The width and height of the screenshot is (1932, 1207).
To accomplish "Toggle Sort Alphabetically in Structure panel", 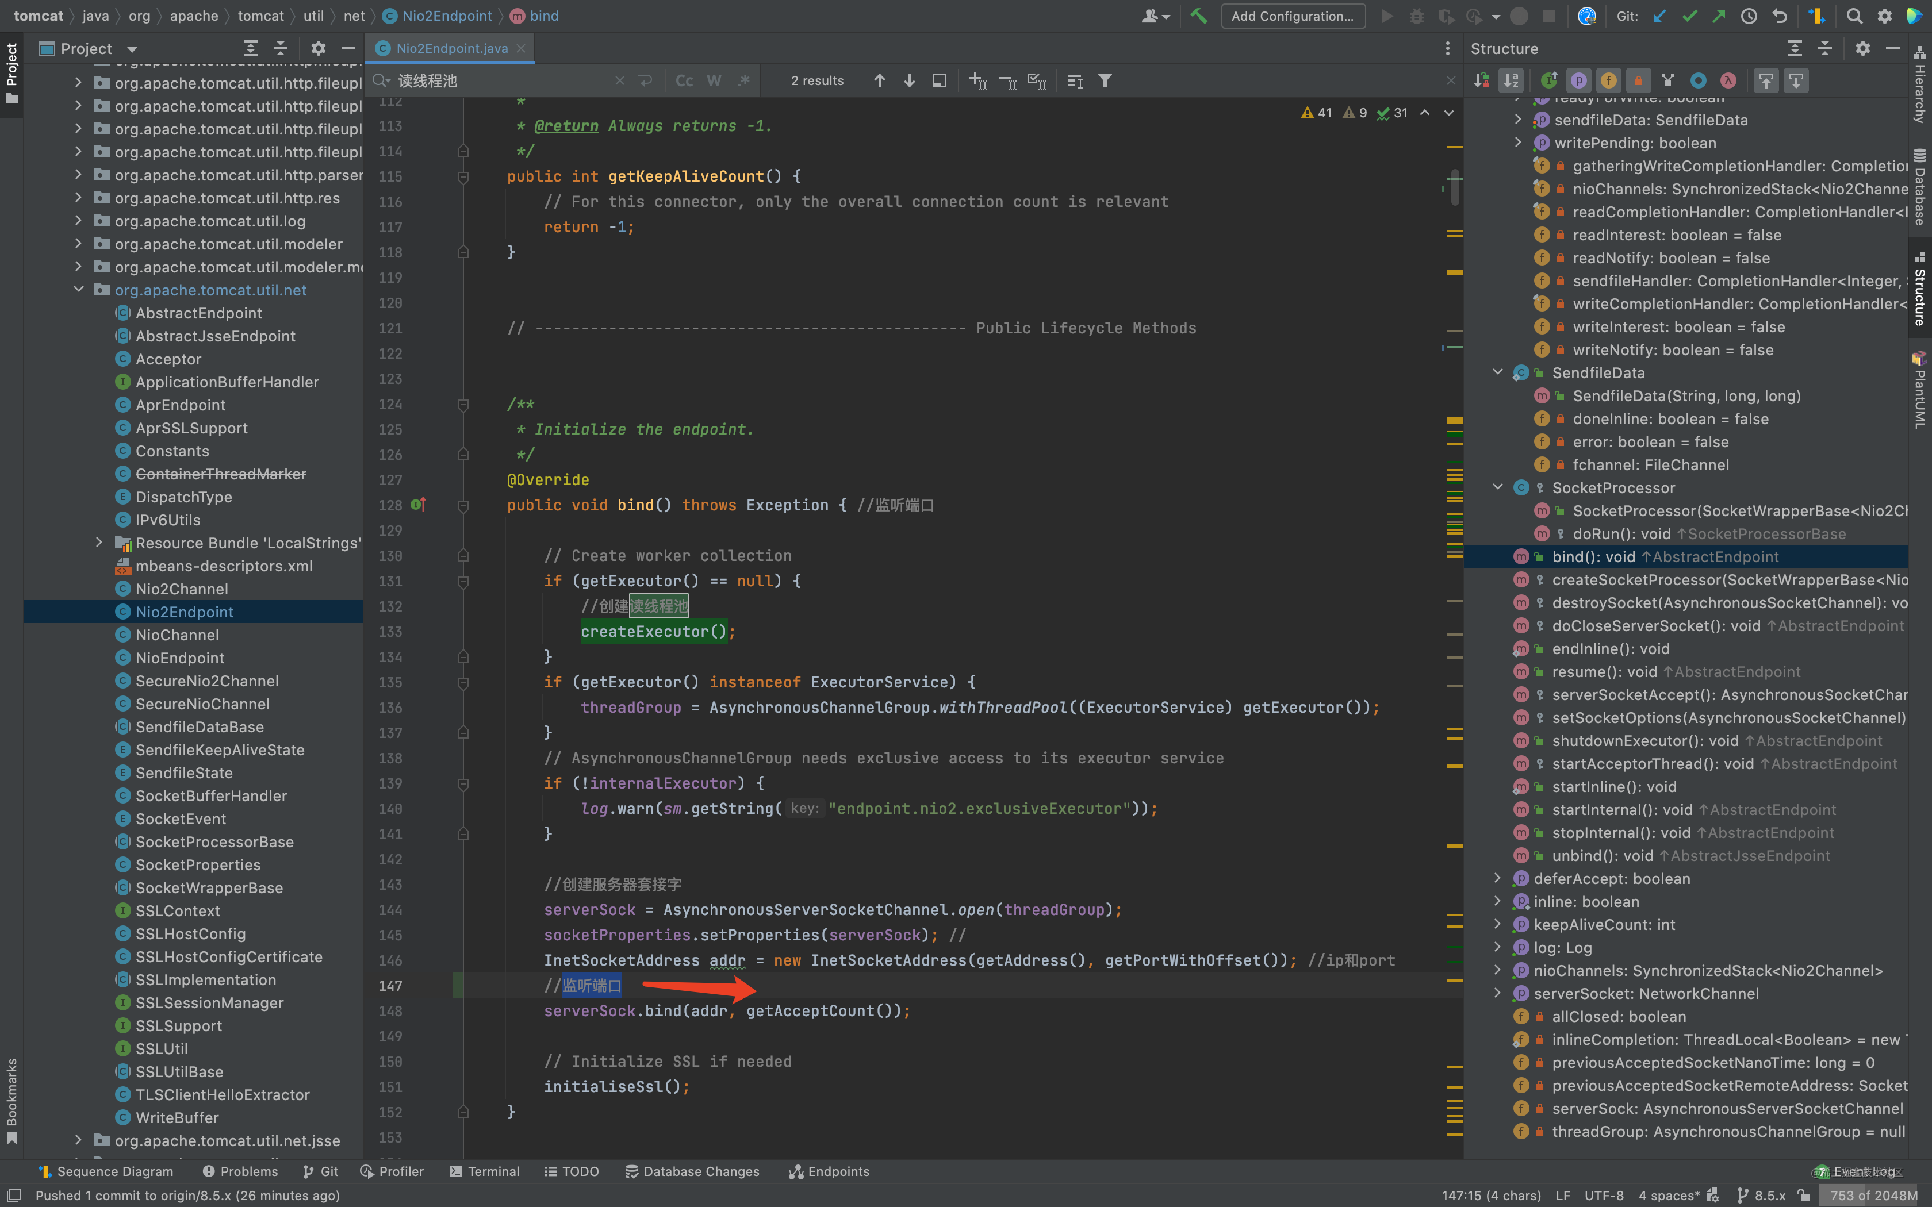I will coord(1511,80).
